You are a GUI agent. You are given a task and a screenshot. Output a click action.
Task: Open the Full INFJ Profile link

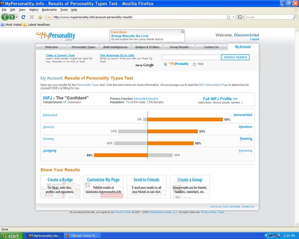coord(220,99)
